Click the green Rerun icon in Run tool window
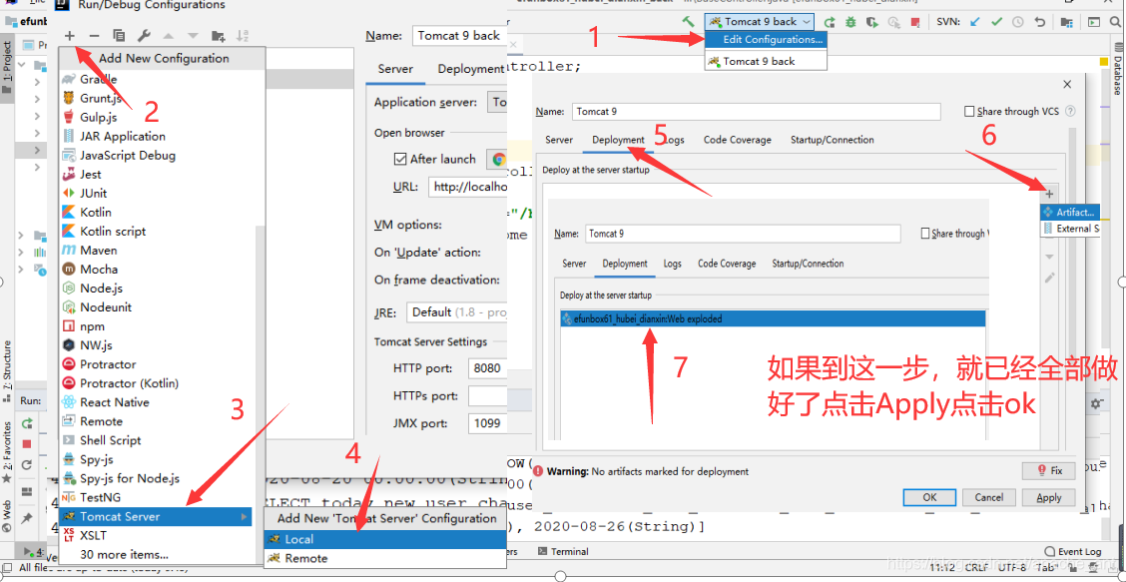The height and width of the screenshot is (582, 1126). click(27, 424)
